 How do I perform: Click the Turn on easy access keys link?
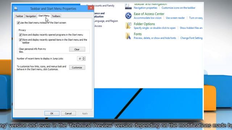tap(196, 18)
